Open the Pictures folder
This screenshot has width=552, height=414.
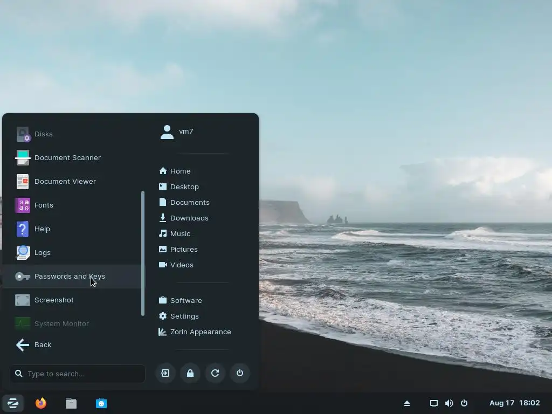[x=178, y=249]
